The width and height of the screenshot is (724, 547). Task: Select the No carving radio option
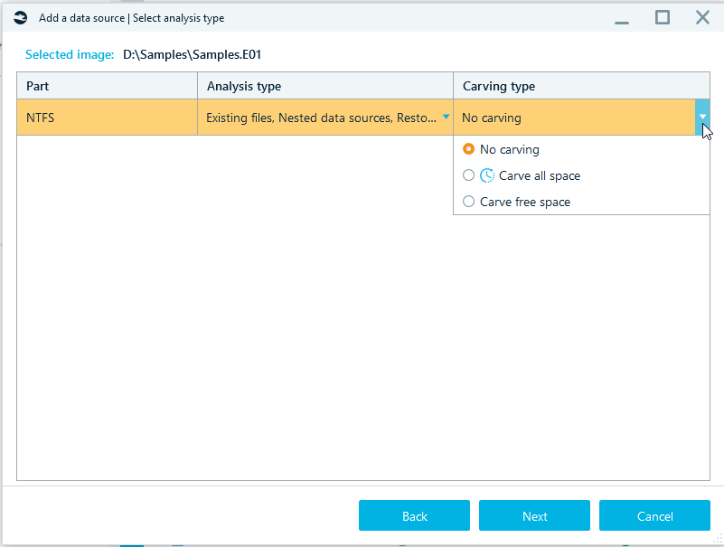point(468,149)
